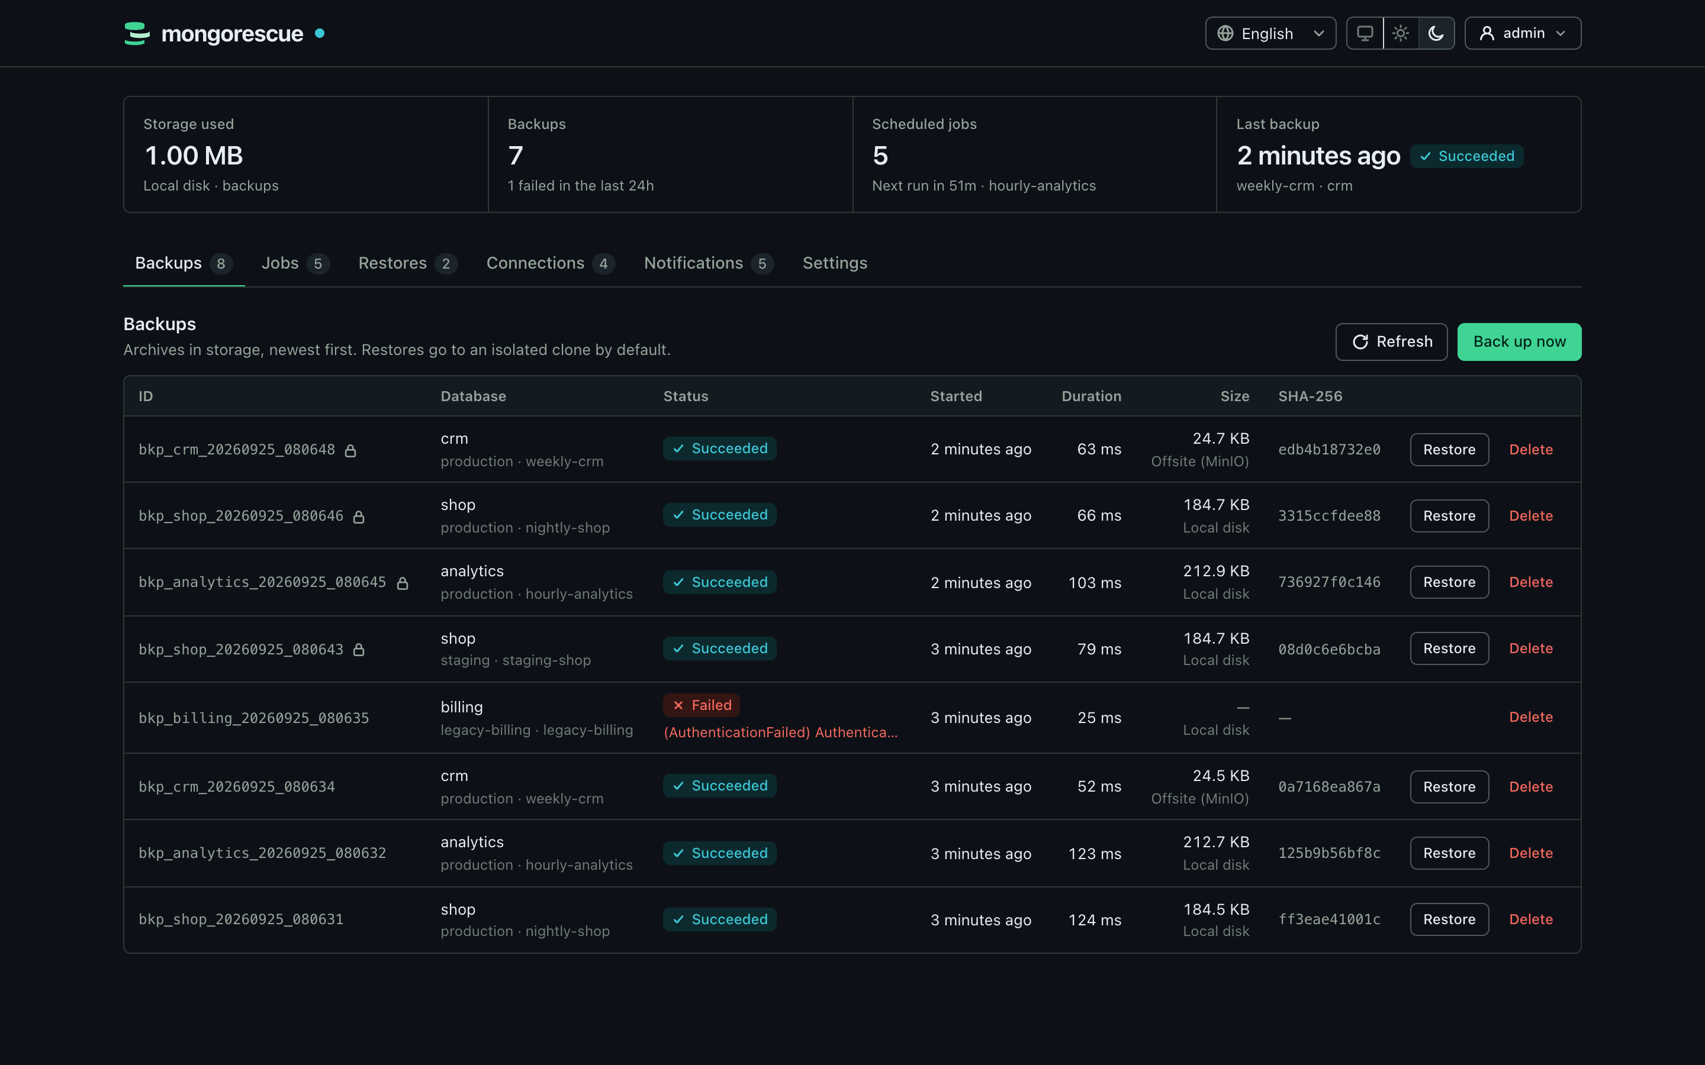Click the SHA-256 hash edb4b18732e0
This screenshot has width=1705, height=1065.
1330,450
